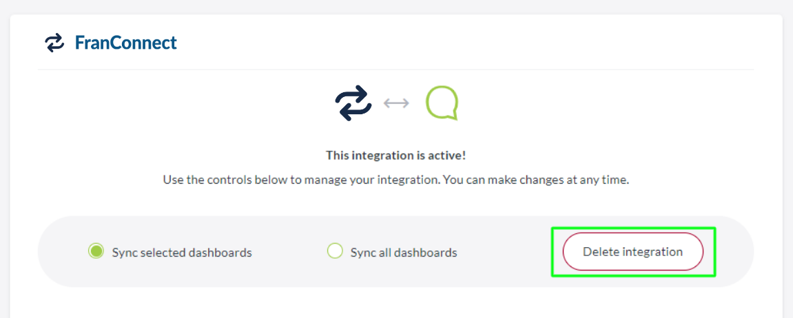Select the Sync selected dashboards radio button

(96, 252)
